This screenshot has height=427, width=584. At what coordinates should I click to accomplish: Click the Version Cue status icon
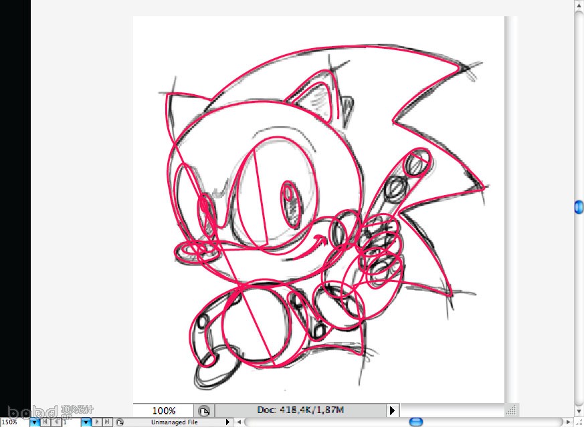pyautogui.click(x=119, y=422)
